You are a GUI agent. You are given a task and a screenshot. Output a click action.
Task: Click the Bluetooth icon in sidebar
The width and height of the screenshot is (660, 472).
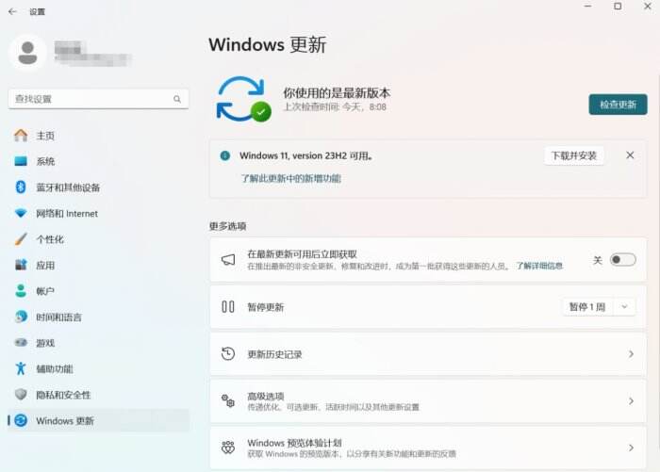click(x=21, y=187)
